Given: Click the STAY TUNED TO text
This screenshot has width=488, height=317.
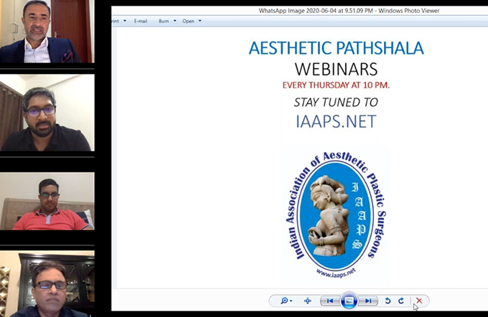Looking at the screenshot, I should (336, 102).
